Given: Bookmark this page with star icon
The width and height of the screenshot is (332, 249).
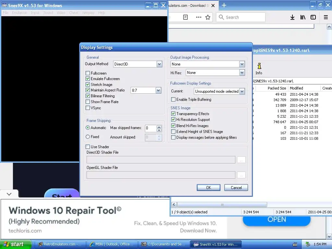Looking at the screenshot, I should point(208,17).
